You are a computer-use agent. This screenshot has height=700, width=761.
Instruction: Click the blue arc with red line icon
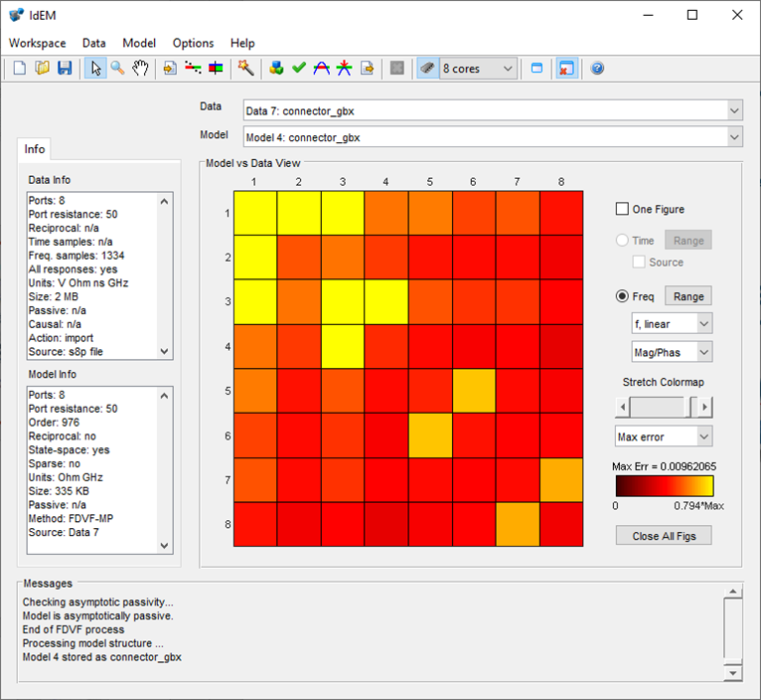pyautogui.click(x=321, y=69)
